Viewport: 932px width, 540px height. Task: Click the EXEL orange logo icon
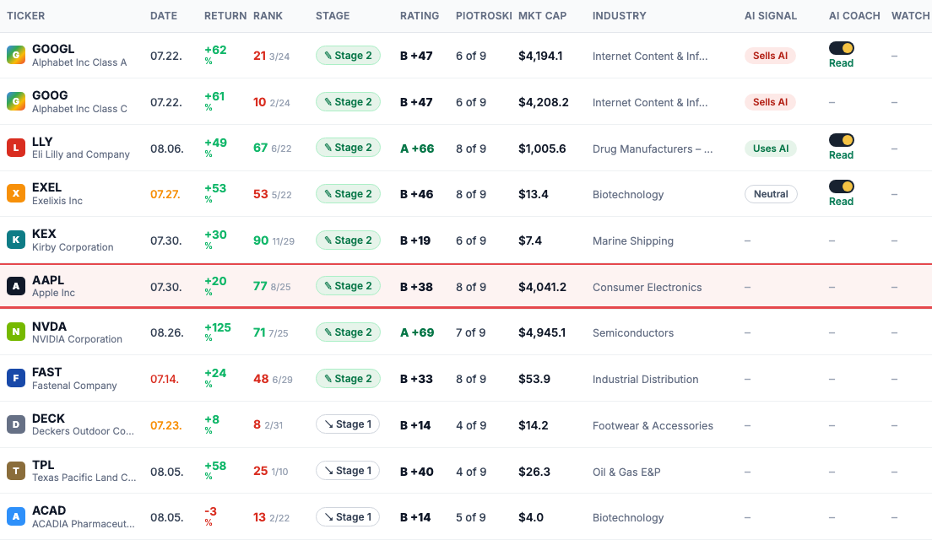[16, 194]
